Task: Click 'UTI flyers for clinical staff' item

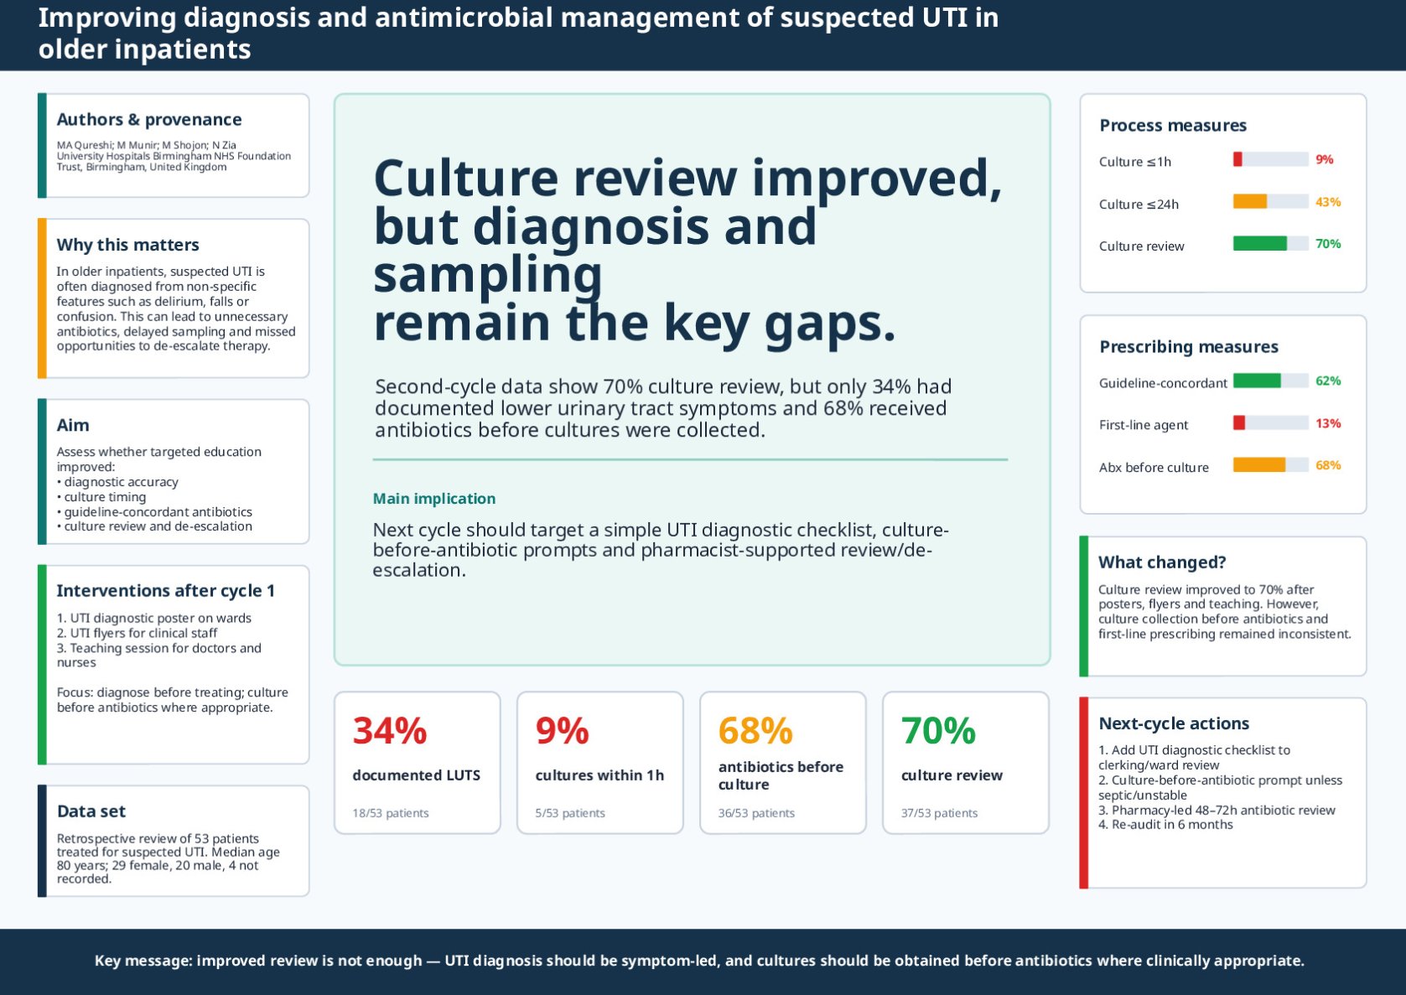Action: [137, 633]
